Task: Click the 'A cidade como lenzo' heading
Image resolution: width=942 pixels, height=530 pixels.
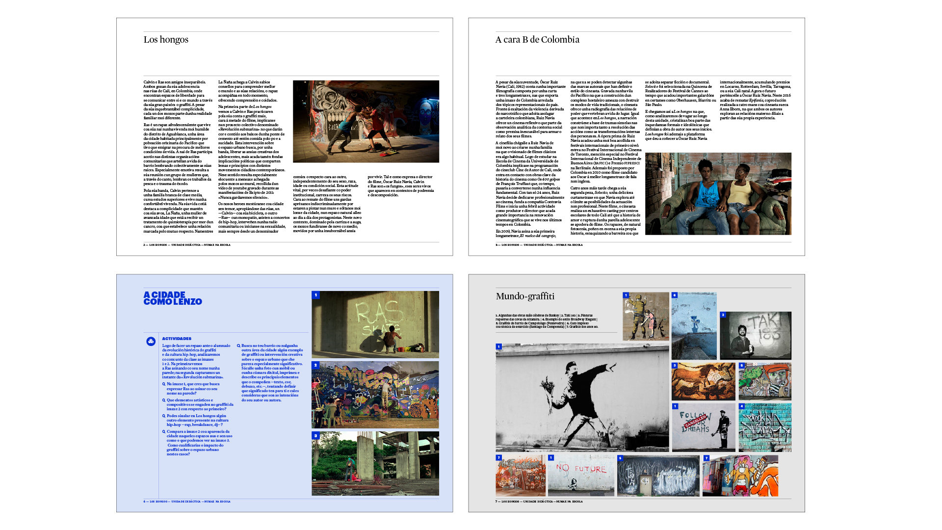Action: (x=172, y=298)
